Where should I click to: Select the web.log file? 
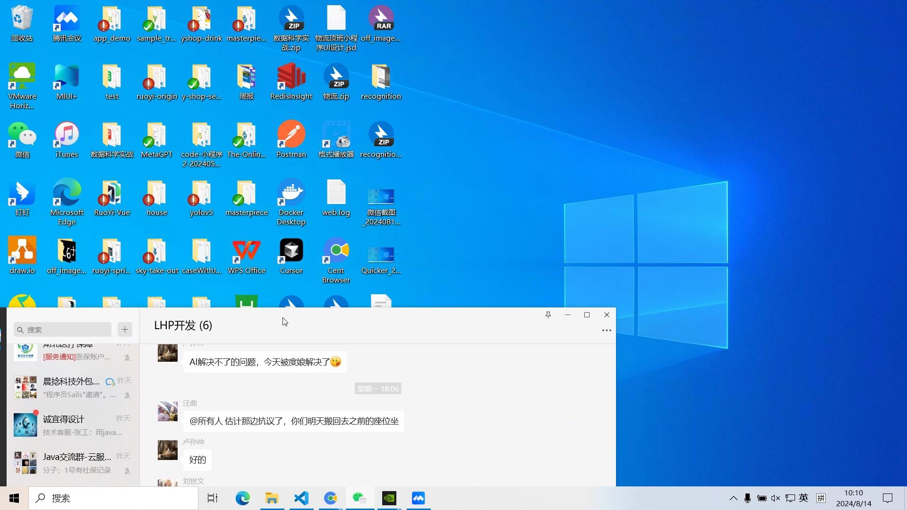pyautogui.click(x=336, y=198)
